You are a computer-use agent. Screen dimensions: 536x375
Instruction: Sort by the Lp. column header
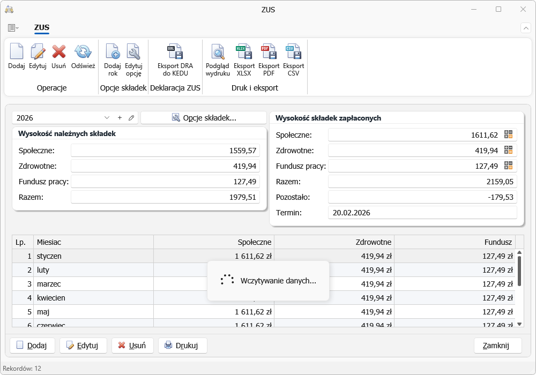click(x=23, y=242)
